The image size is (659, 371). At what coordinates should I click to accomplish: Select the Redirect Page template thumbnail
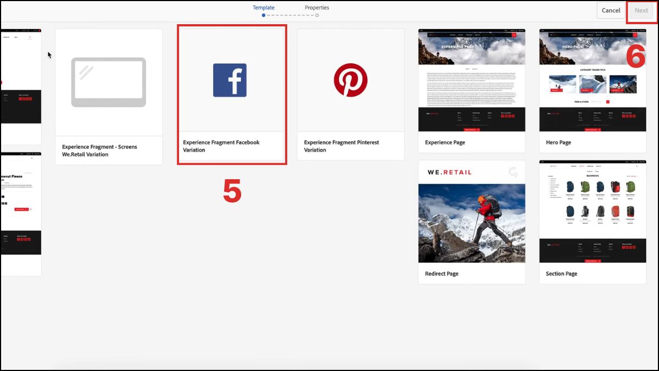[x=472, y=212]
